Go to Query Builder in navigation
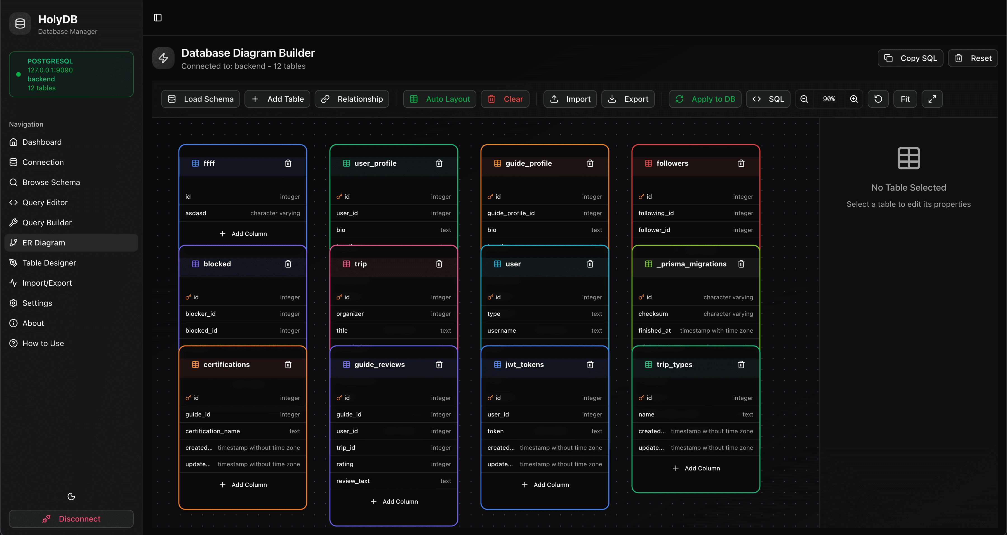Viewport: 1007px width, 535px height. [x=47, y=222]
